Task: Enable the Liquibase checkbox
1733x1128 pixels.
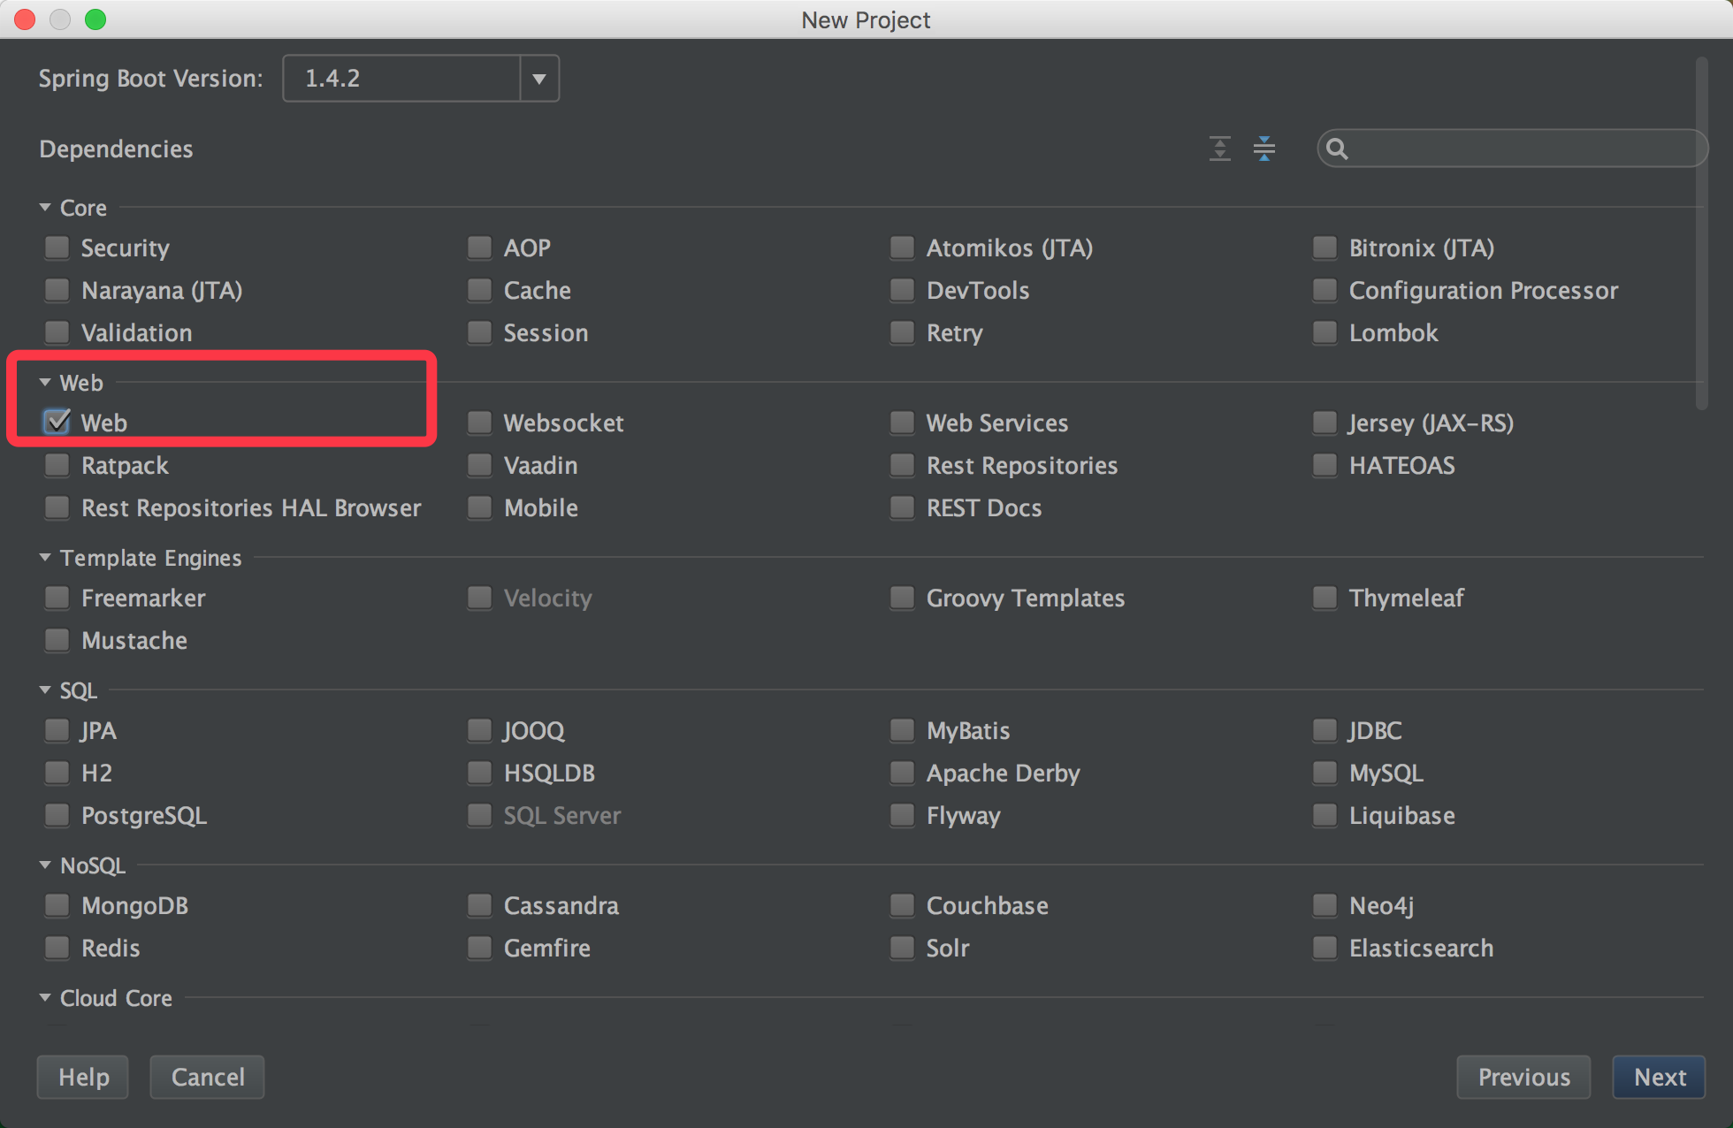Action: pos(1325,815)
